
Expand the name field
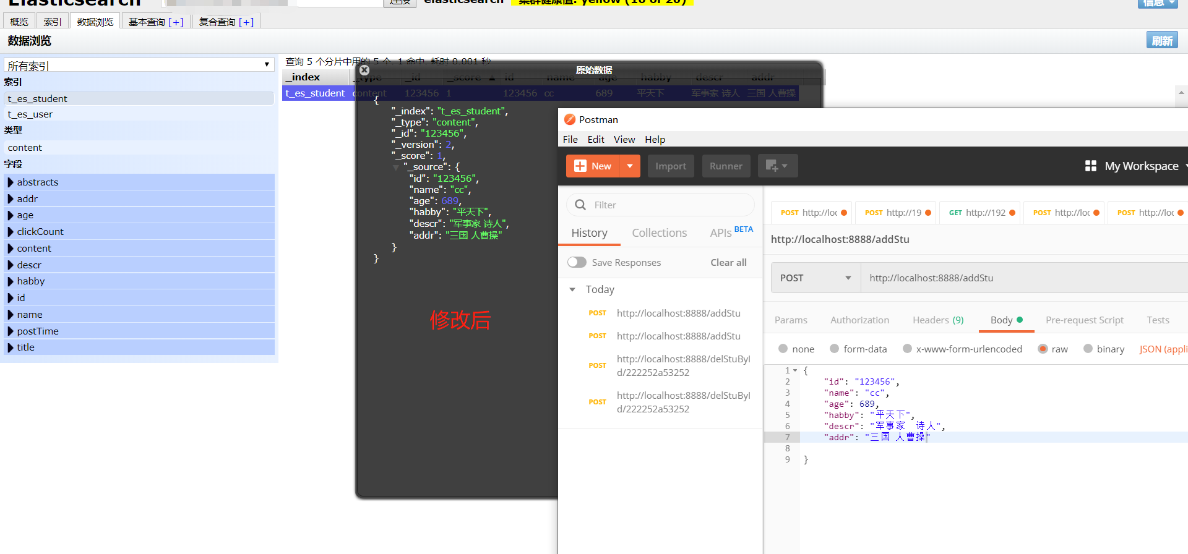(11, 315)
